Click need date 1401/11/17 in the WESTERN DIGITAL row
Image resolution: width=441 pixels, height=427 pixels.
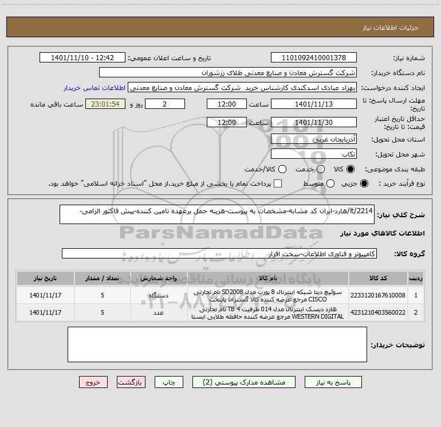coord(45,312)
